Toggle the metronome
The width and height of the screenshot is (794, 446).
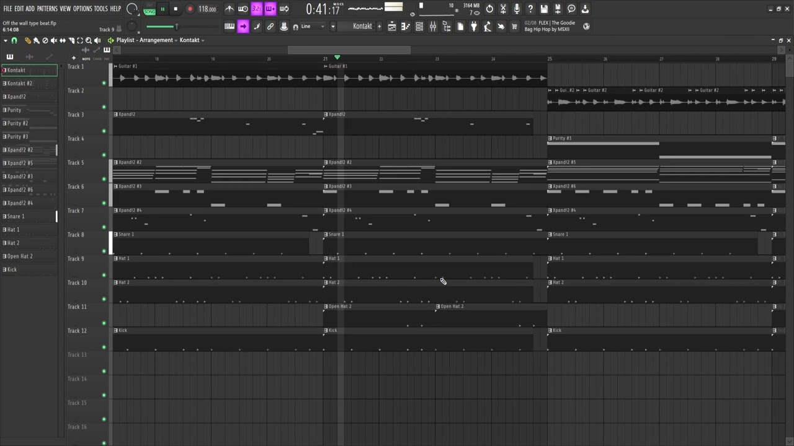230,9
